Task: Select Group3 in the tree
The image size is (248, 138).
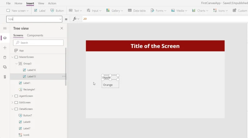Action: 27,63
